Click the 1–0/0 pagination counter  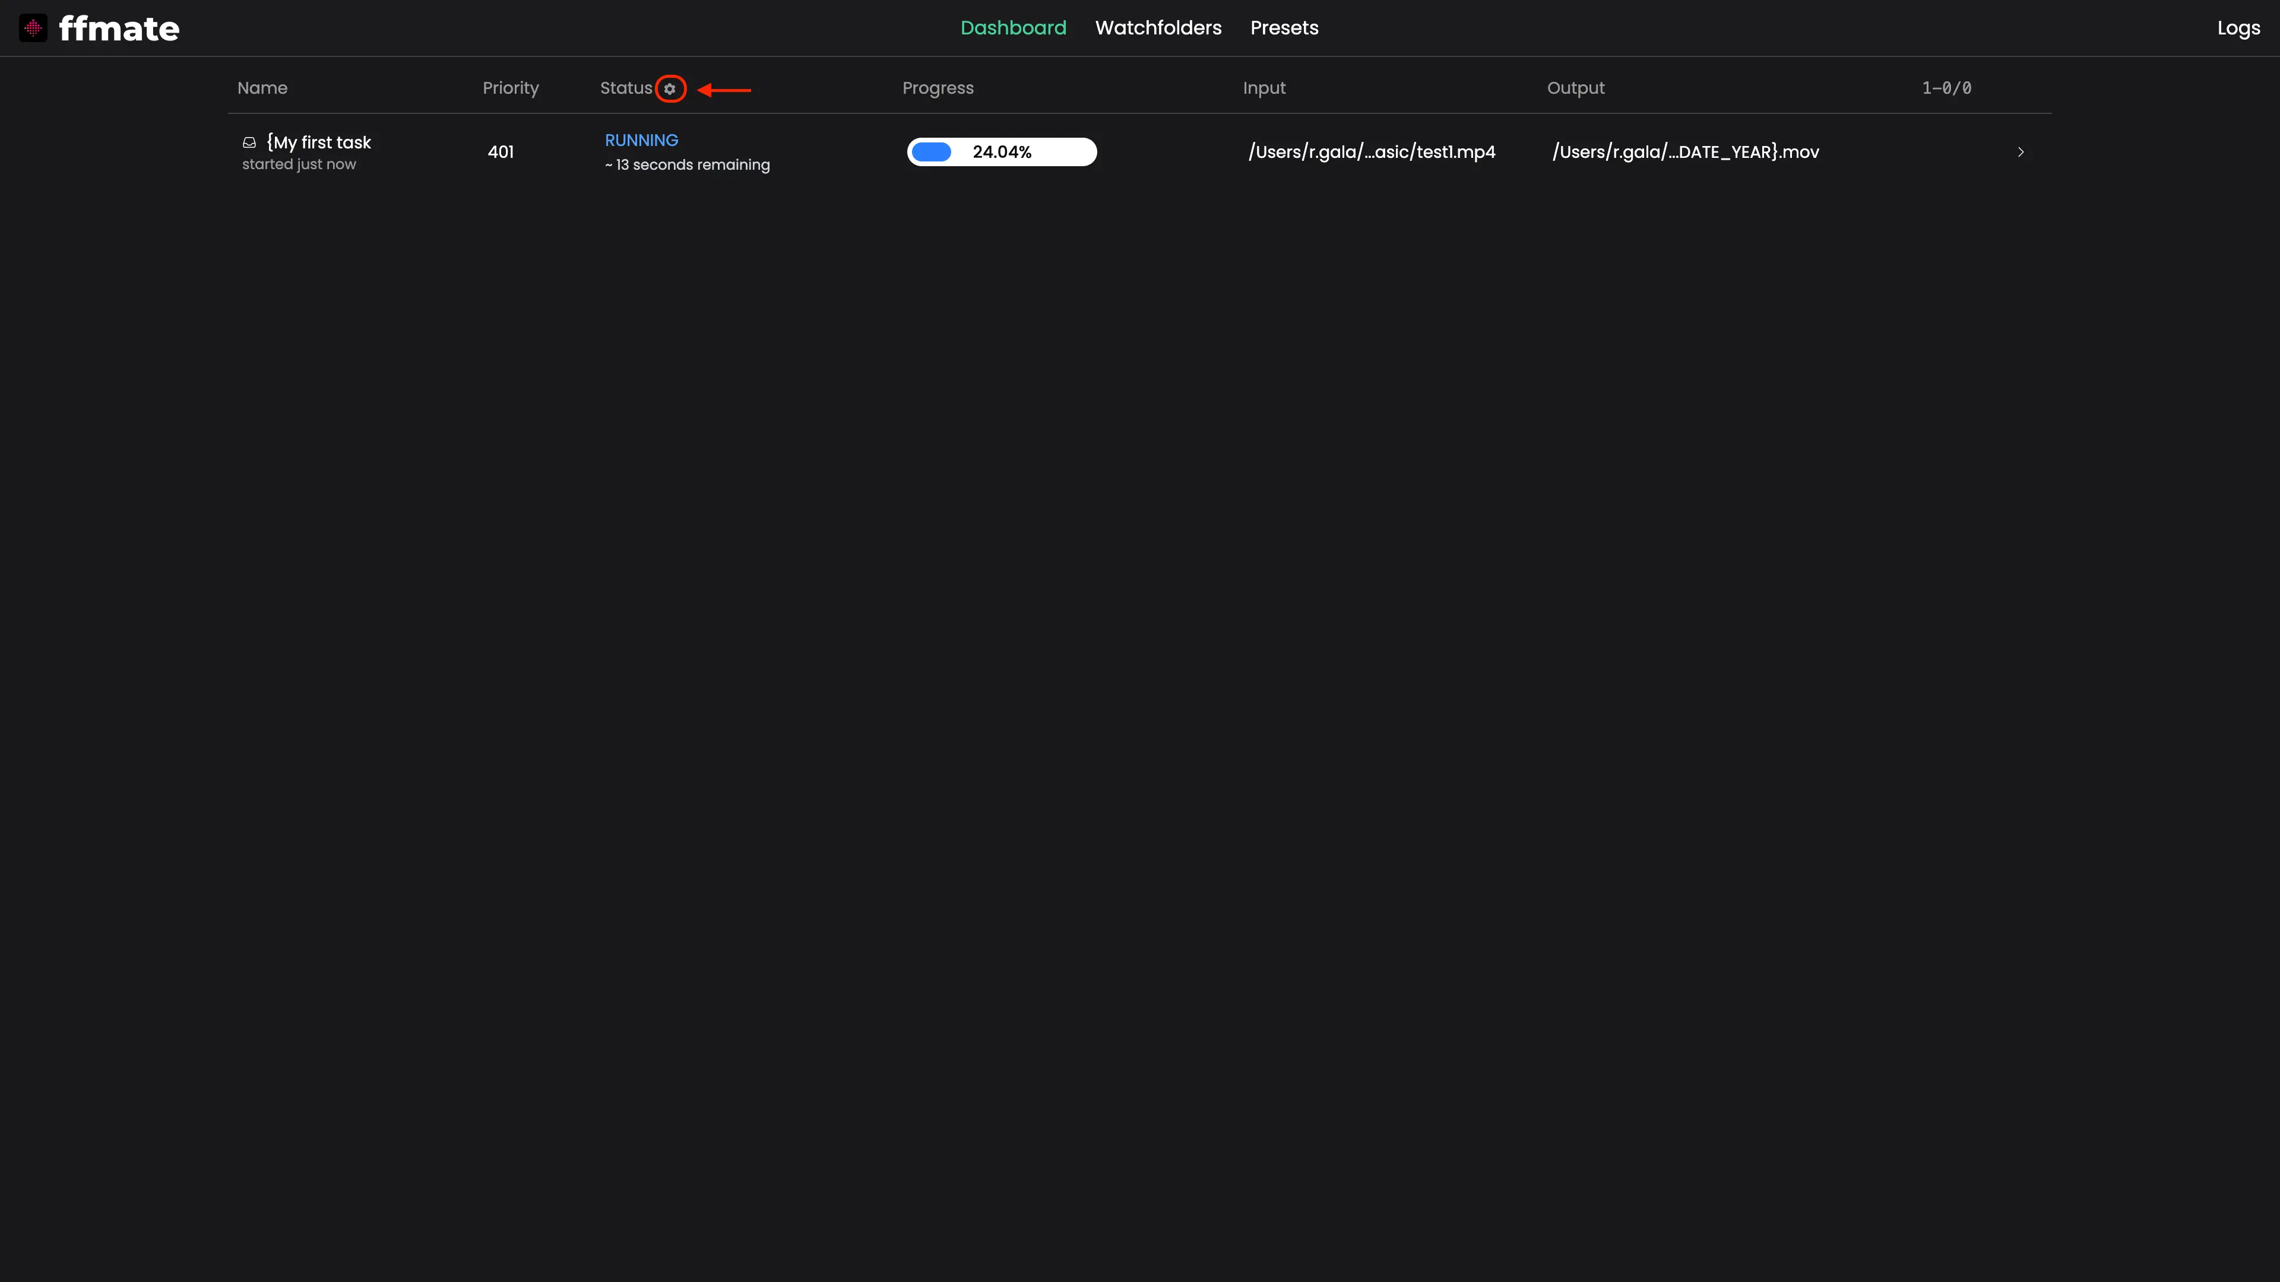[x=1946, y=88]
